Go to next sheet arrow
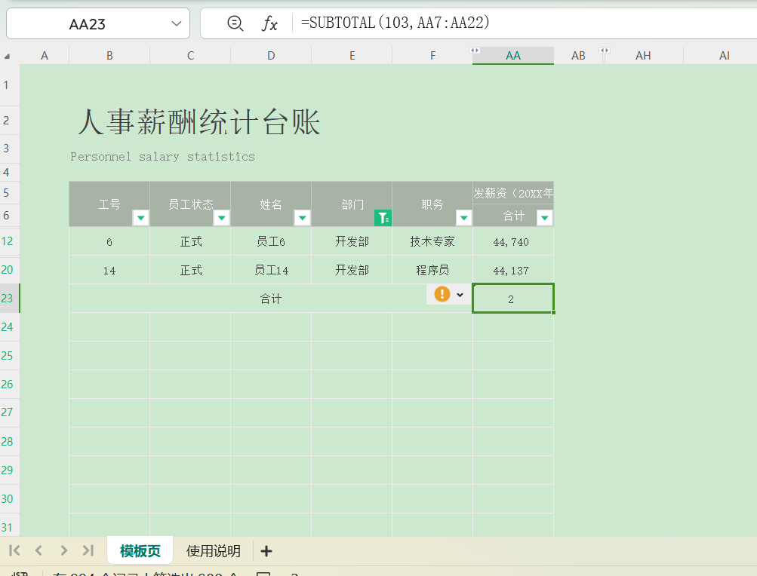Viewport: 757px width, 576px height. [x=63, y=550]
